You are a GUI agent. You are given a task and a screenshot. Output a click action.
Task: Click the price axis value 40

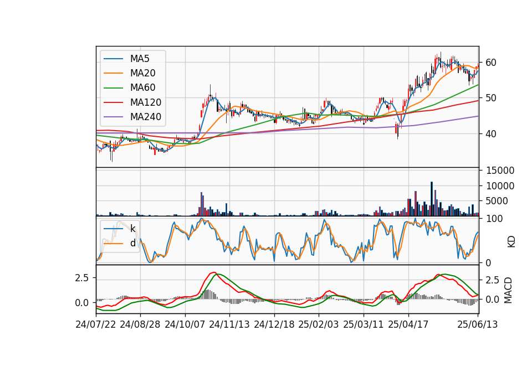(491, 134)
